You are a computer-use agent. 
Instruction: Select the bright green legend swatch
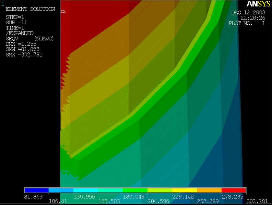(x=135, y=190)
